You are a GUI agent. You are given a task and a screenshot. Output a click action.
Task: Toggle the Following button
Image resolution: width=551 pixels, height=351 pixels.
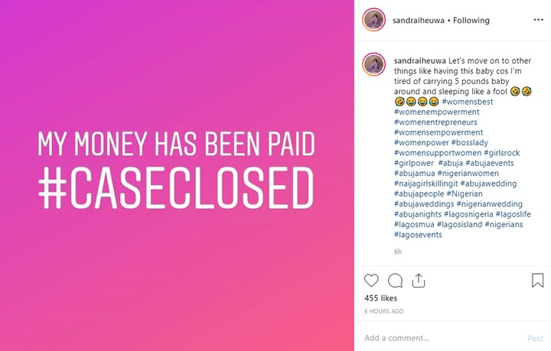click(470, 21)
